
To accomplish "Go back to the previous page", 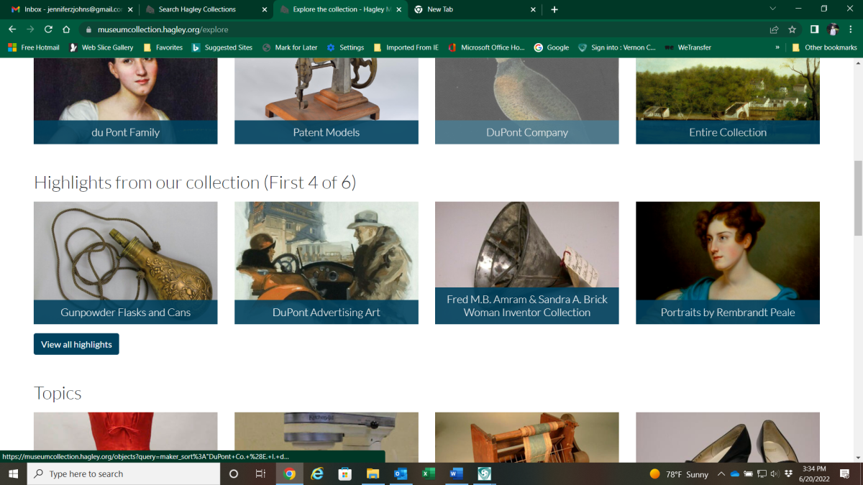I will [12, 29].
